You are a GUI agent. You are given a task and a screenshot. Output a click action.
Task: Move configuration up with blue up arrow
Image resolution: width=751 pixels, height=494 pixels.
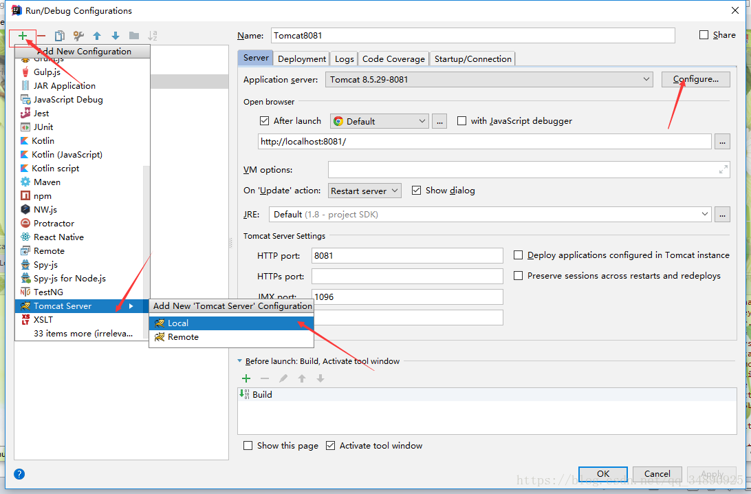coord(97,36)
